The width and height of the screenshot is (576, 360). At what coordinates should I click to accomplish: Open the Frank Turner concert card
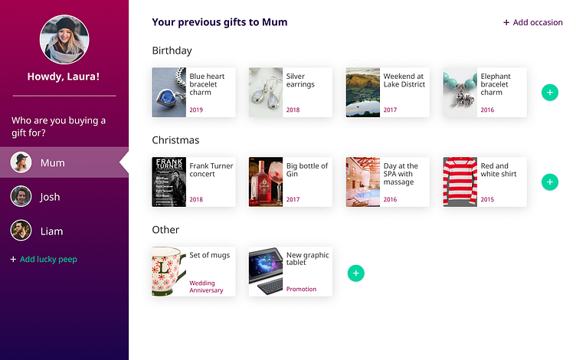193,182
